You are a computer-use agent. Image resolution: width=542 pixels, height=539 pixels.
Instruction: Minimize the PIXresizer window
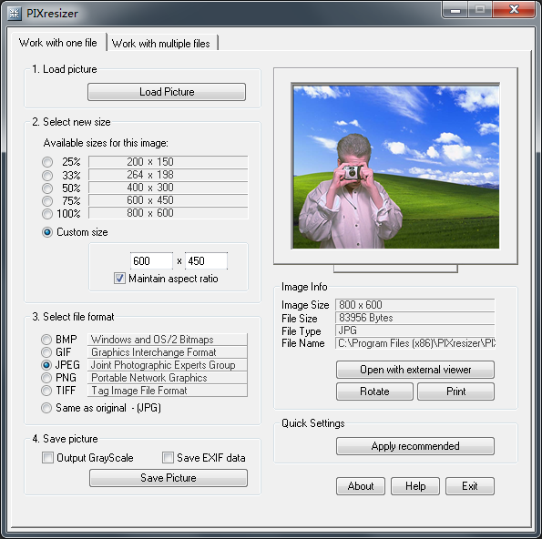click(x=455, y=10)
